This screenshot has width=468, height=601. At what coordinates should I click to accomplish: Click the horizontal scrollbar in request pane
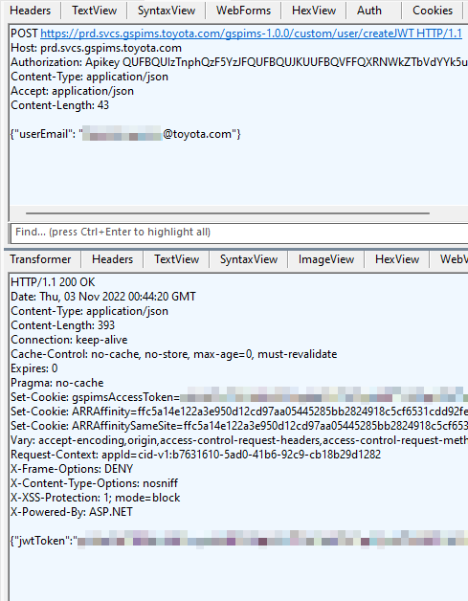[228, 213]
